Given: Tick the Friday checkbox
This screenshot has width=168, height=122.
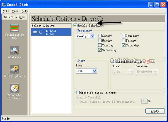Looking at the screenshot, I should point(123,40).
